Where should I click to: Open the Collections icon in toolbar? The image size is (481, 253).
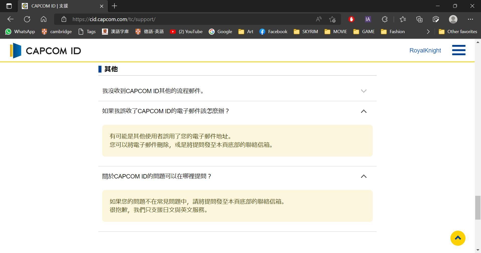coord(419,19)
